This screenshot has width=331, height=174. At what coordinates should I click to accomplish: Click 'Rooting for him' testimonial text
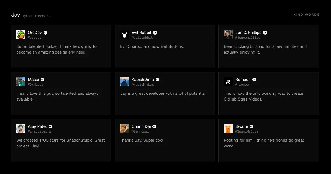coord(264,143)
